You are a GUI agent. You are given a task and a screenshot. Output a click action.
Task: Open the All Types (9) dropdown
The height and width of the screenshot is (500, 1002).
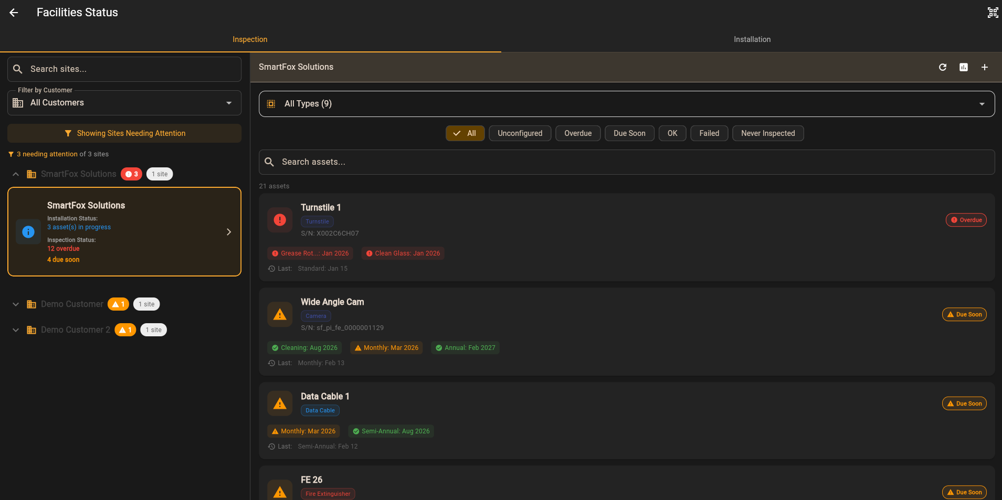[x=627, y=104]
